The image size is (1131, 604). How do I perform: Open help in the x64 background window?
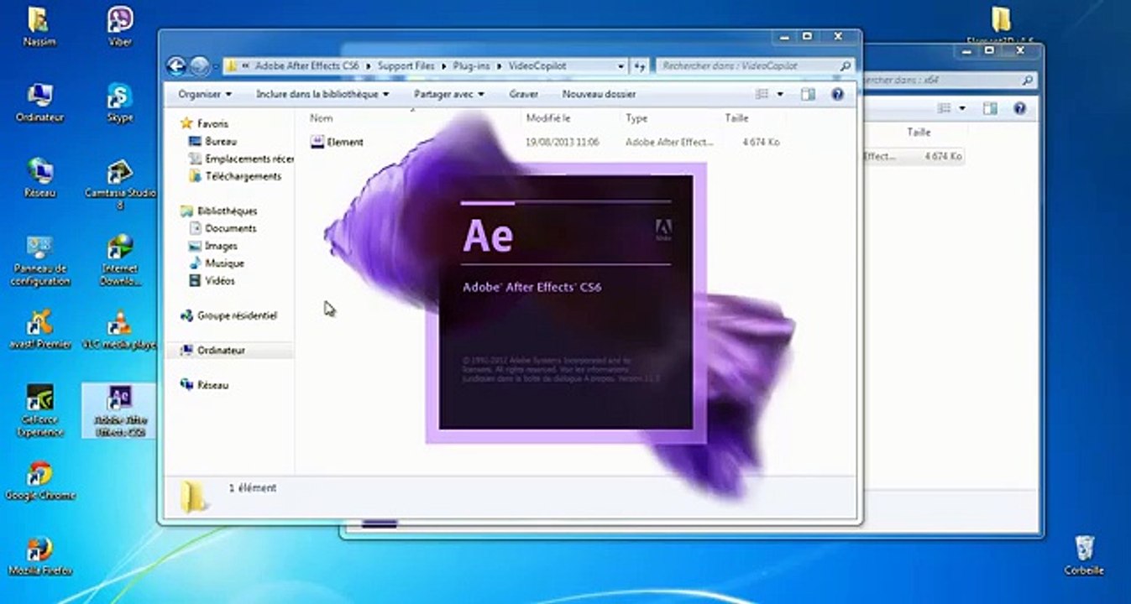pyautogui.click(x=1019, y=108)
